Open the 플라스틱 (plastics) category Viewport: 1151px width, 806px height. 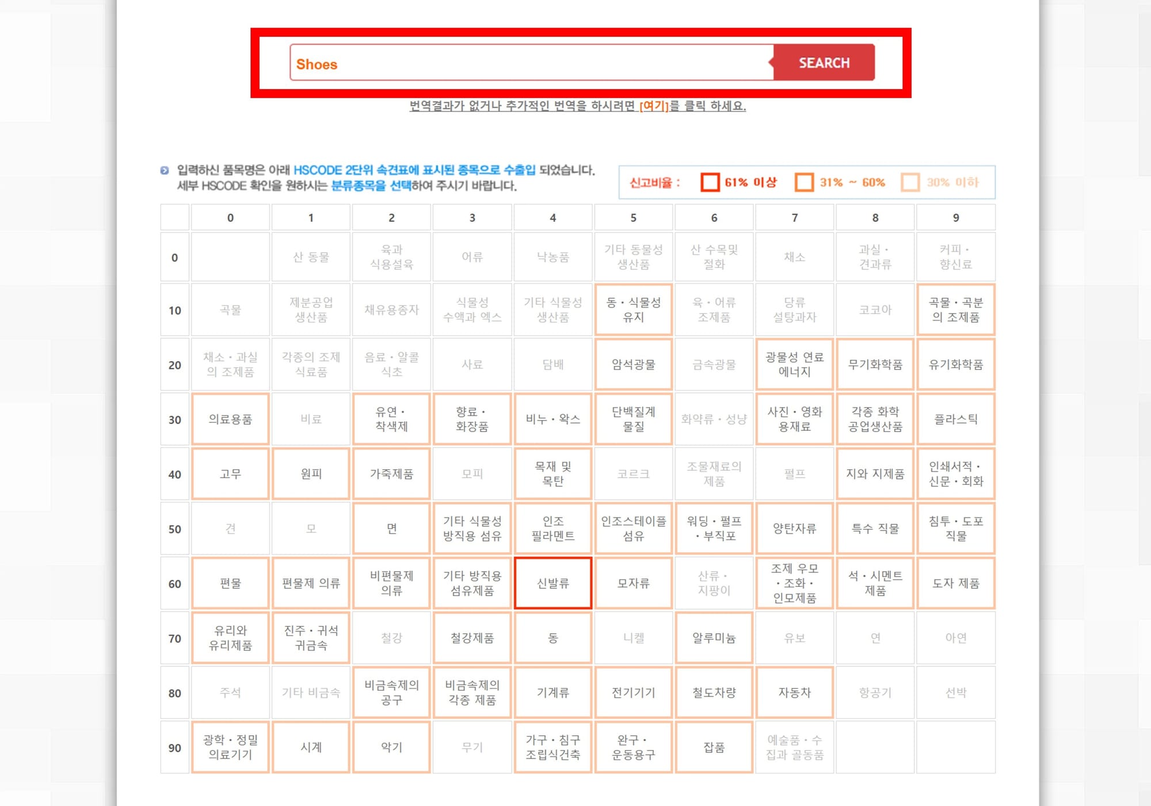pyautogui.click(x=955, y=419)
